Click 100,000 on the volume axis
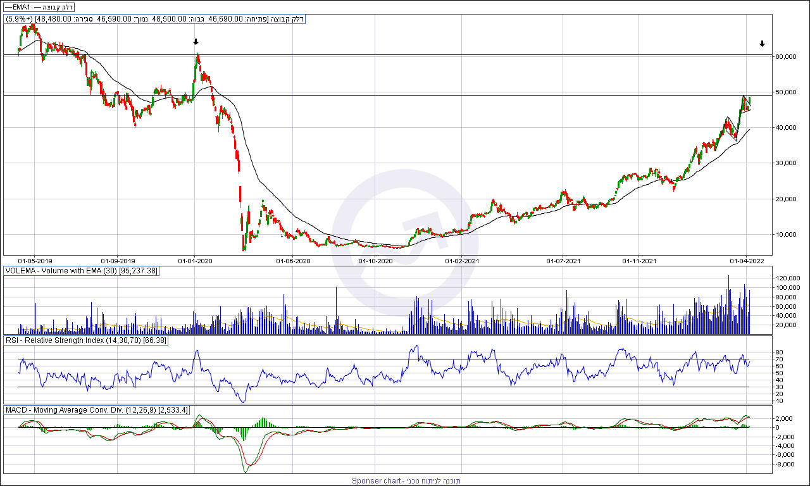 point(788,288)
